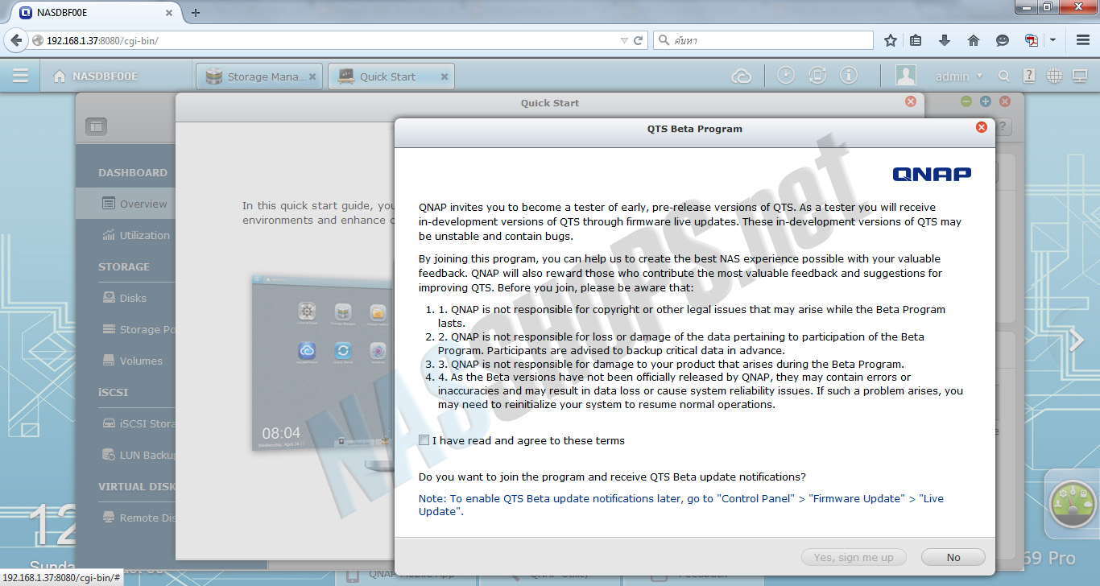Viewport: 1100px width, 586px height.
Task: Click the Live Update note text
Action: (681, 505)
